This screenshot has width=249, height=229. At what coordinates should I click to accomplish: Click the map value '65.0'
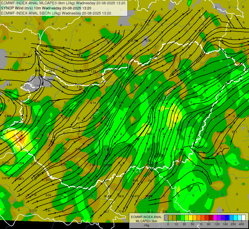(x=150, y=134)
